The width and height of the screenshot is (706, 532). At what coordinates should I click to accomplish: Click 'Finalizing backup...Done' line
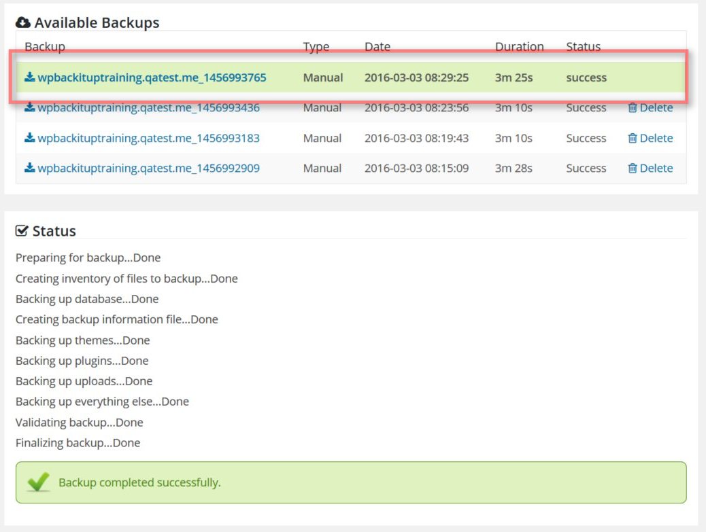78,443
